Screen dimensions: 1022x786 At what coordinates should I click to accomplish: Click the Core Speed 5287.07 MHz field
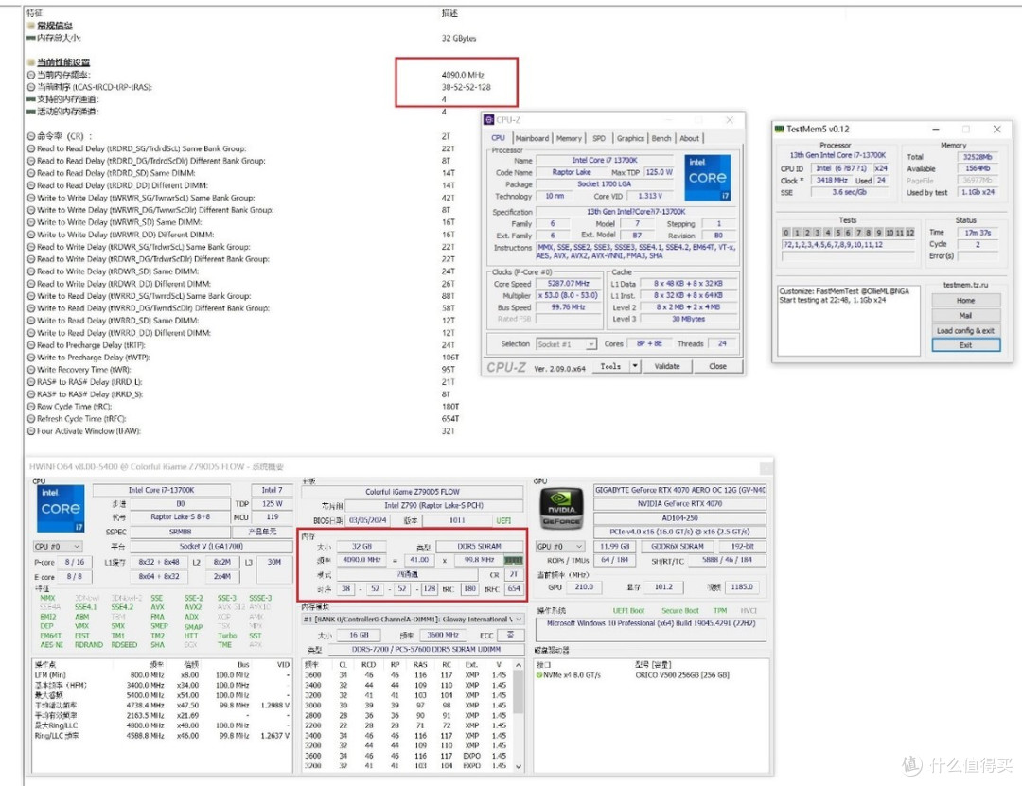pos(569,284)
